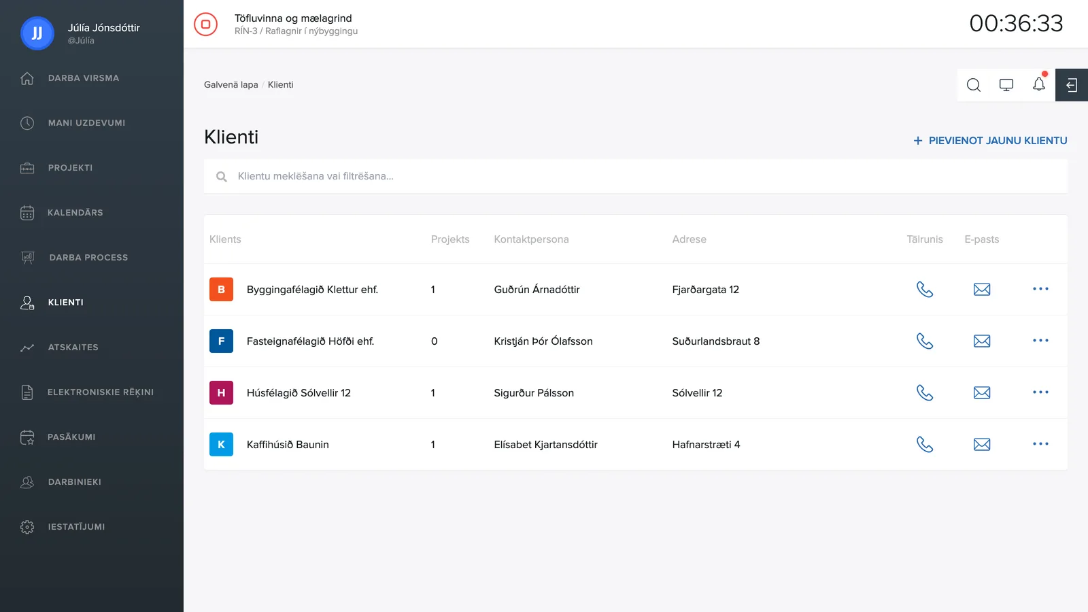Call Kaffihúsið Baunin phone icon
Image resolution: width=1088 pixels, height=612 pixels.
pos(925,444)
